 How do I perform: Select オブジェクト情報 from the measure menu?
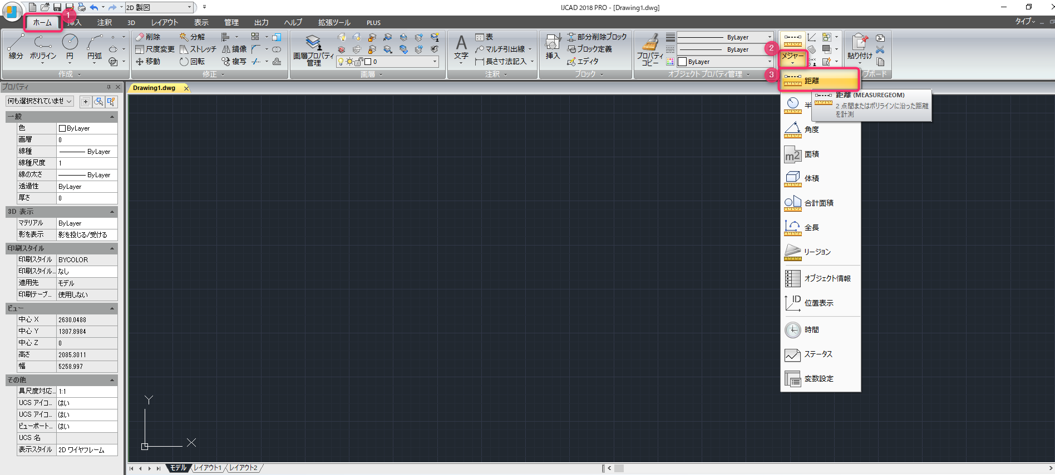(821, 278)
